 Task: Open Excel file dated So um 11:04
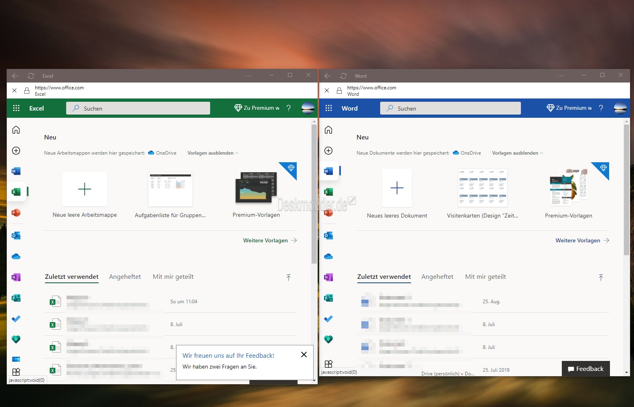coord(170,302)
